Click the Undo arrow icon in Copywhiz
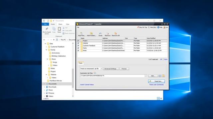Viewport: 213px width, 119px height. 101,33
